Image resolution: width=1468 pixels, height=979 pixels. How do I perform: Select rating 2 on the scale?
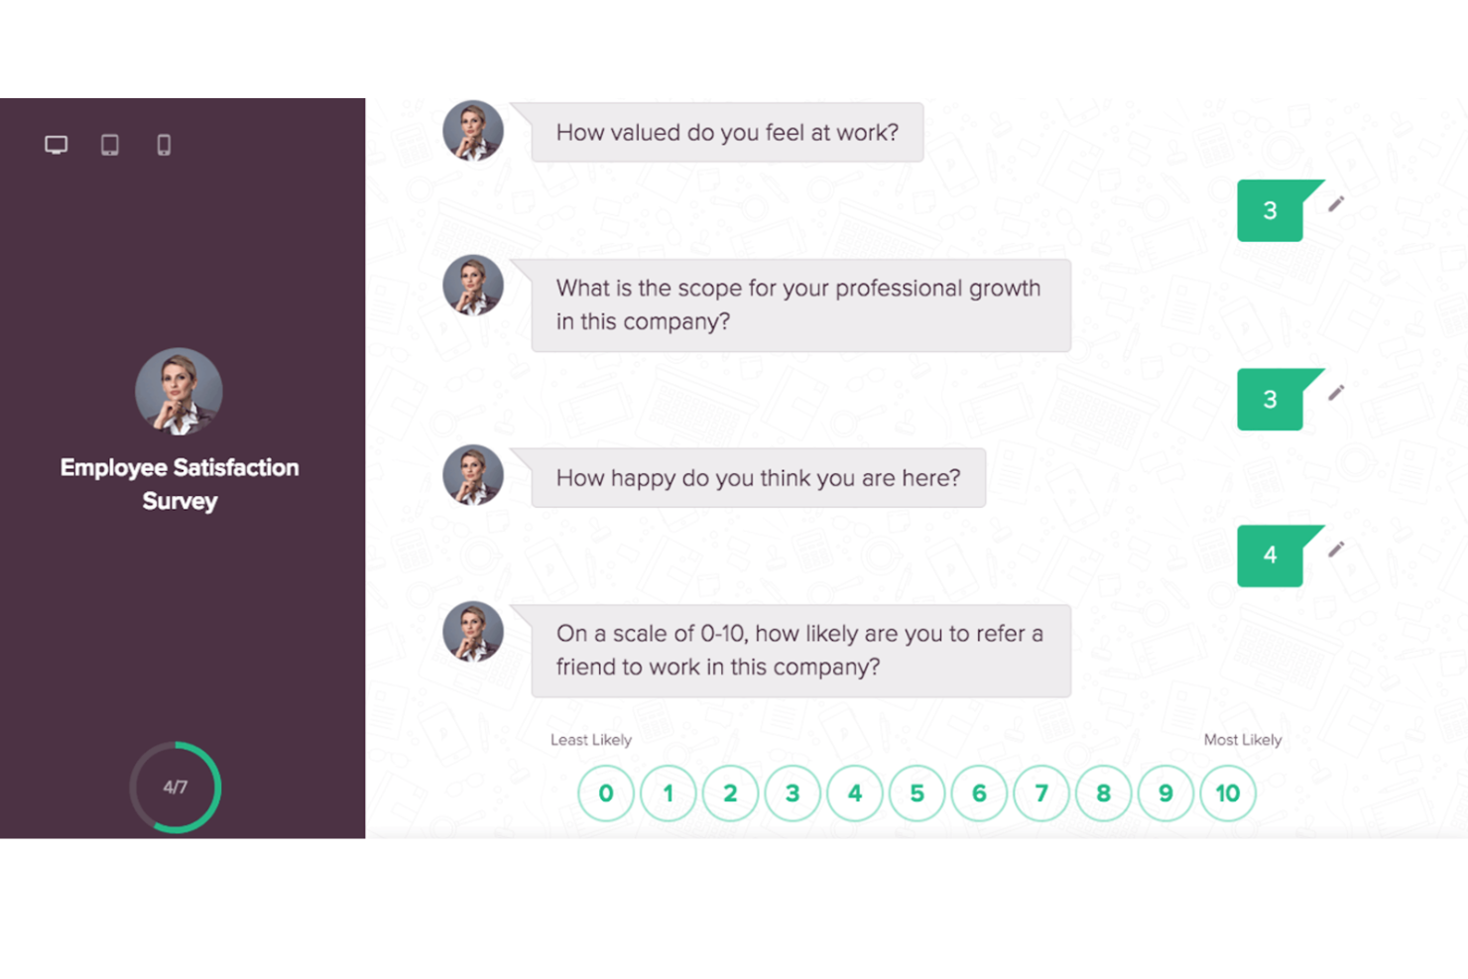coord(730,793)
